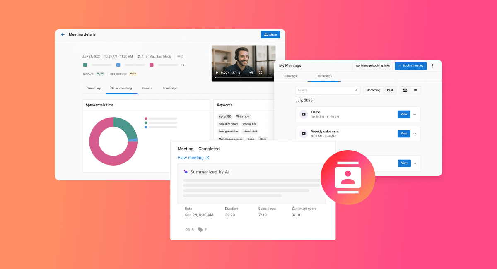This screenshot has width=497, height=269.
Task: Switch to grid view of meetings
Action: 405,90
